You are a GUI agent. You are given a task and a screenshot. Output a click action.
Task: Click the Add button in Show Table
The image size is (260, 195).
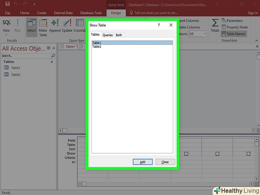point(142,162)
